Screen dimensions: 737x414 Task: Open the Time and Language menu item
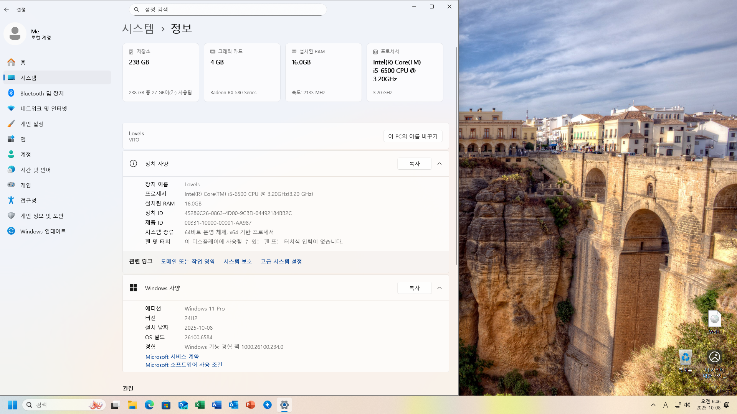(x=35, y=170)
